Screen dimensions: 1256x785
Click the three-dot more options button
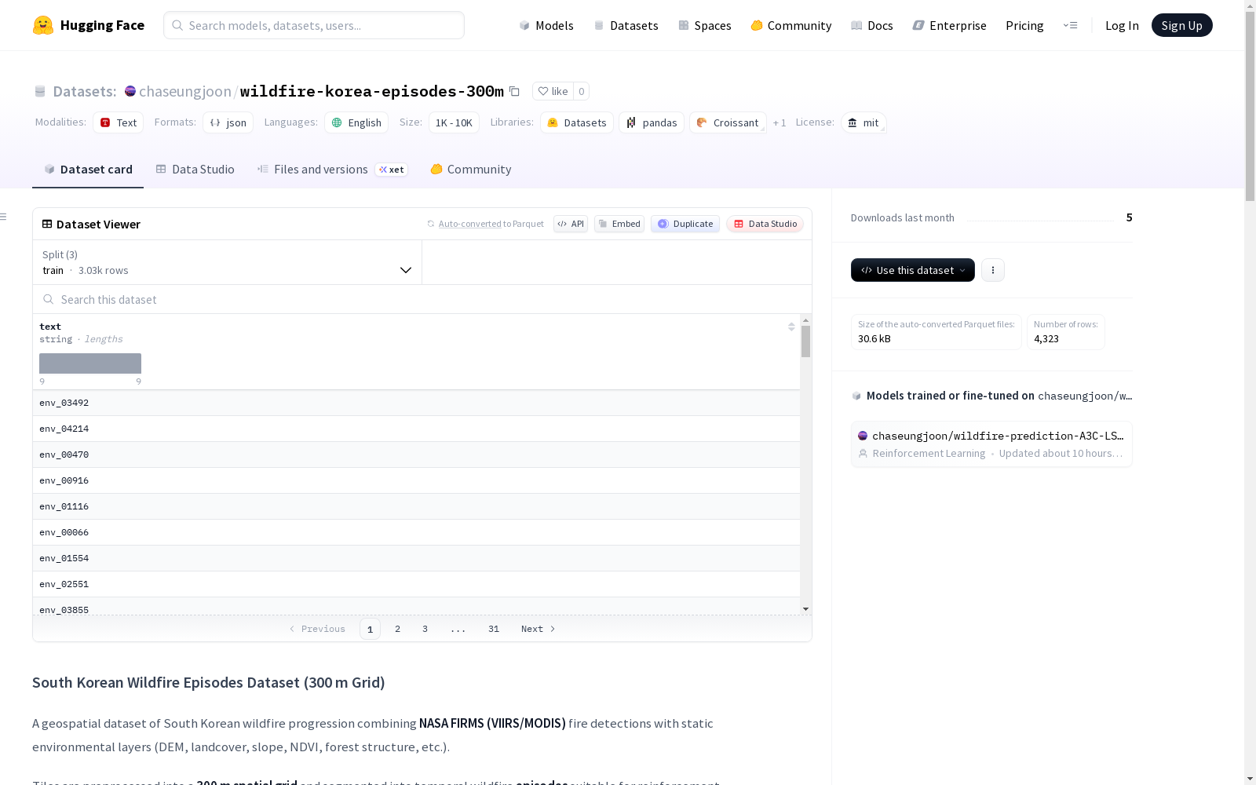[x=993, y=270]
